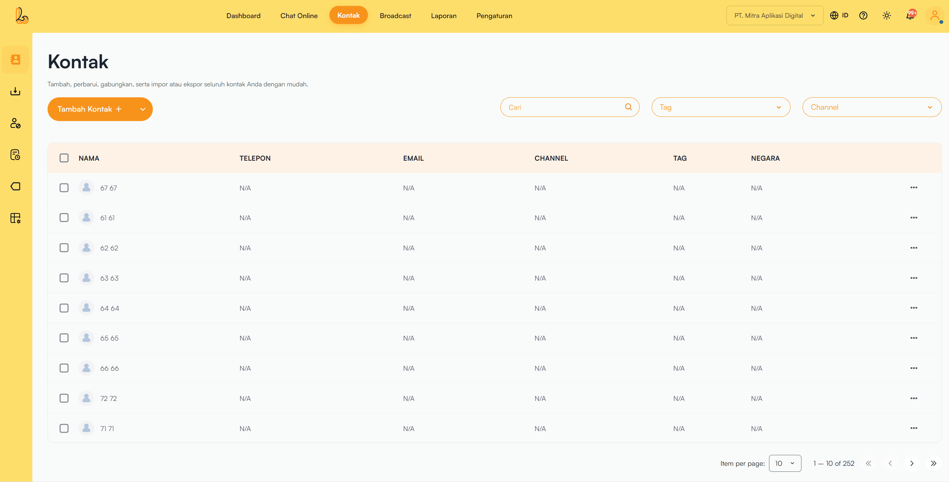Screen dimensions: 949x482
Task: Click into the Cari search field
Action: 564,107
